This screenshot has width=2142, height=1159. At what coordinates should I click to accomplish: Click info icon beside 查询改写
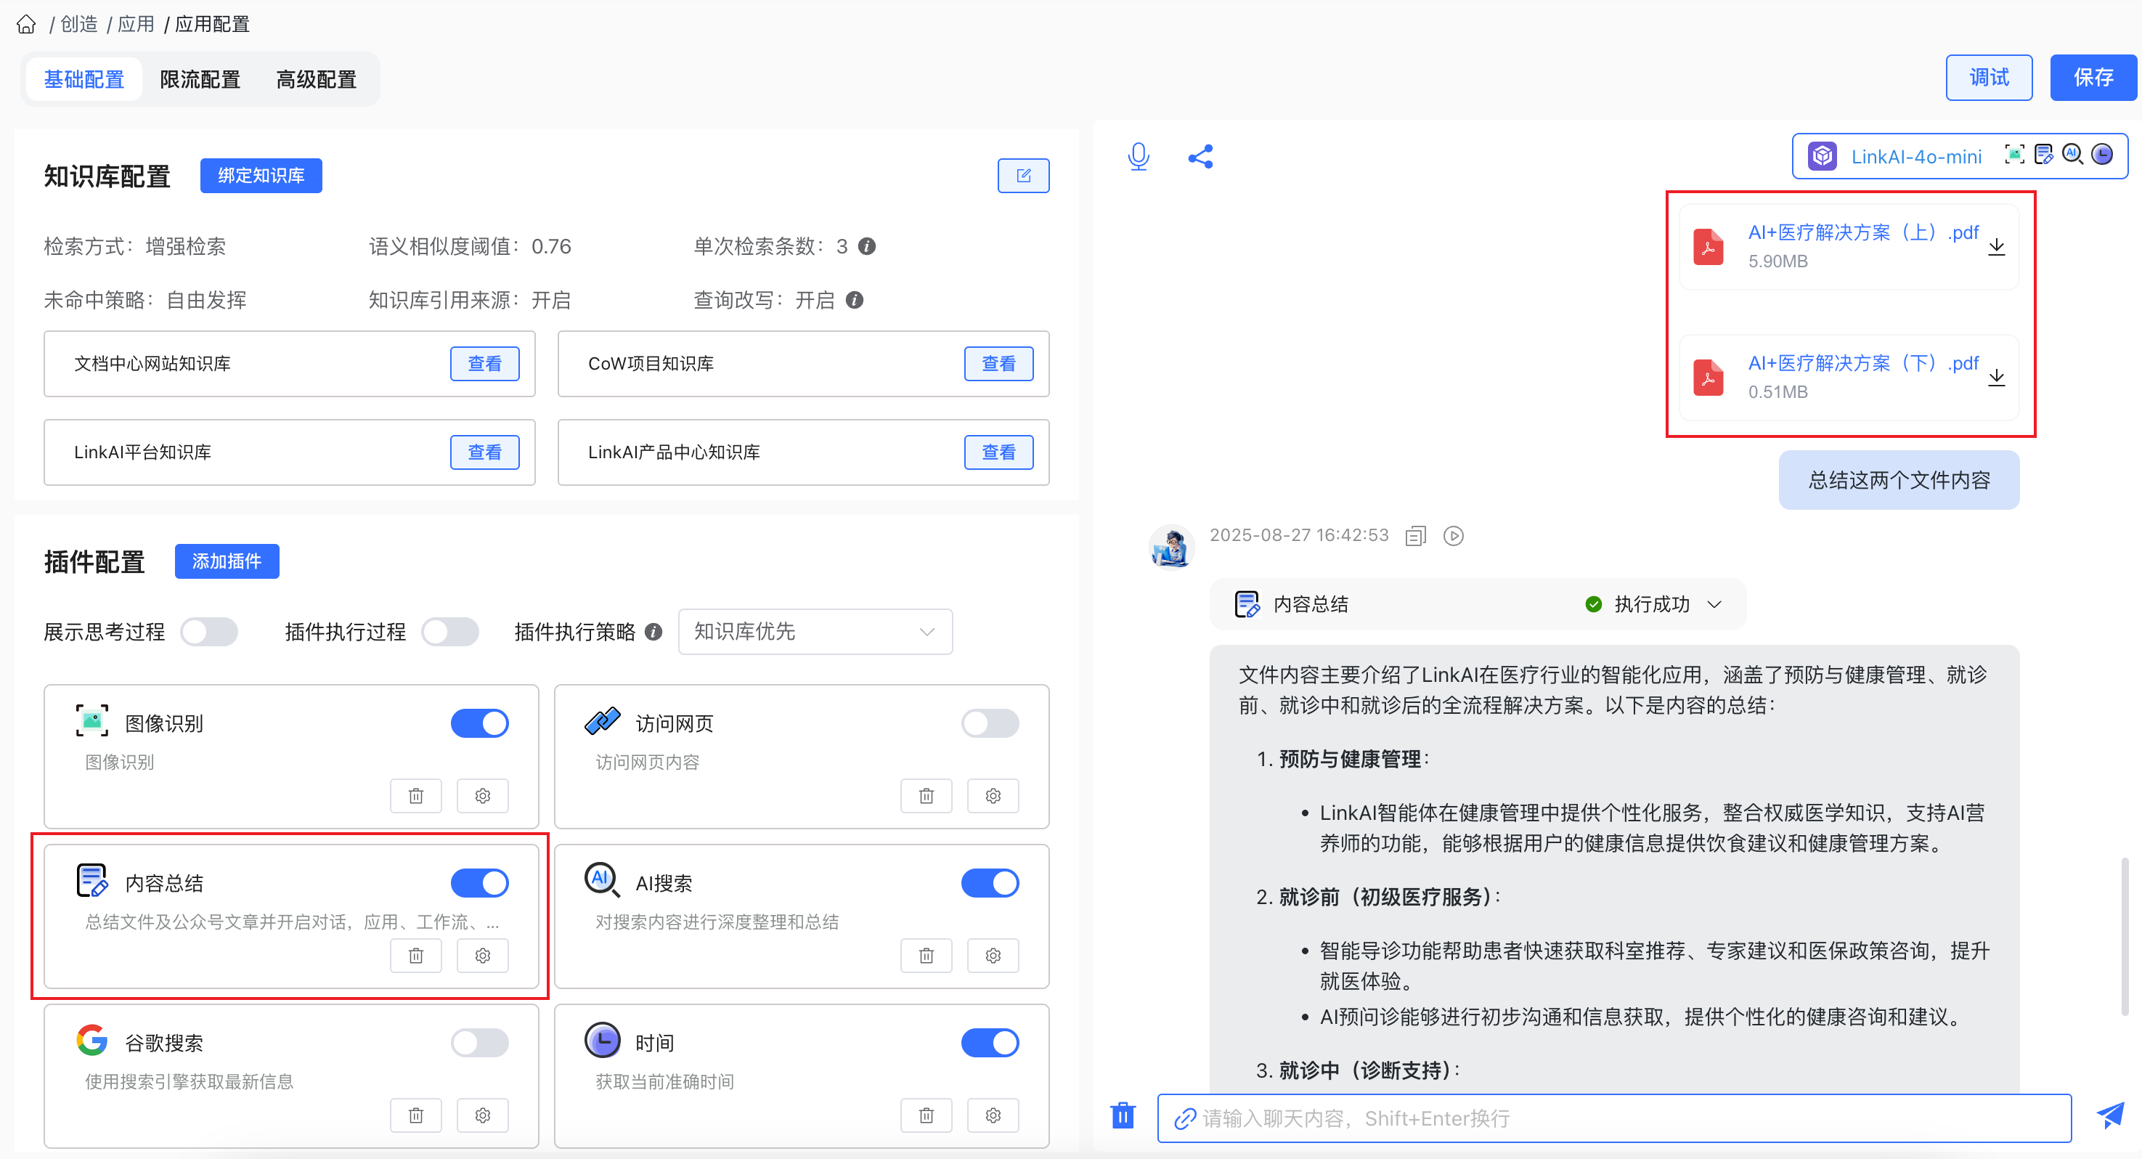(854, 300)
